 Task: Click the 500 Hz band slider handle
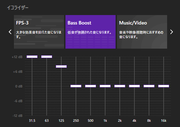[91, 86]
